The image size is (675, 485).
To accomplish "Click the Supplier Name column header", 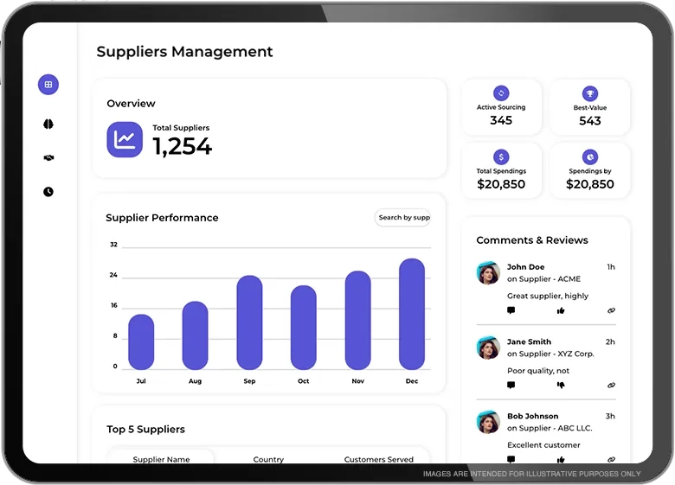I will (x=161, y=460).
